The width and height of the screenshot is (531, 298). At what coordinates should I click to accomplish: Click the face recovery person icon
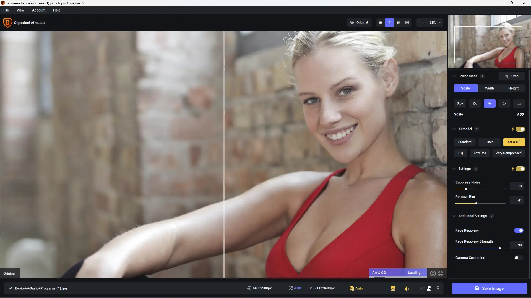[x=429, y=288]
